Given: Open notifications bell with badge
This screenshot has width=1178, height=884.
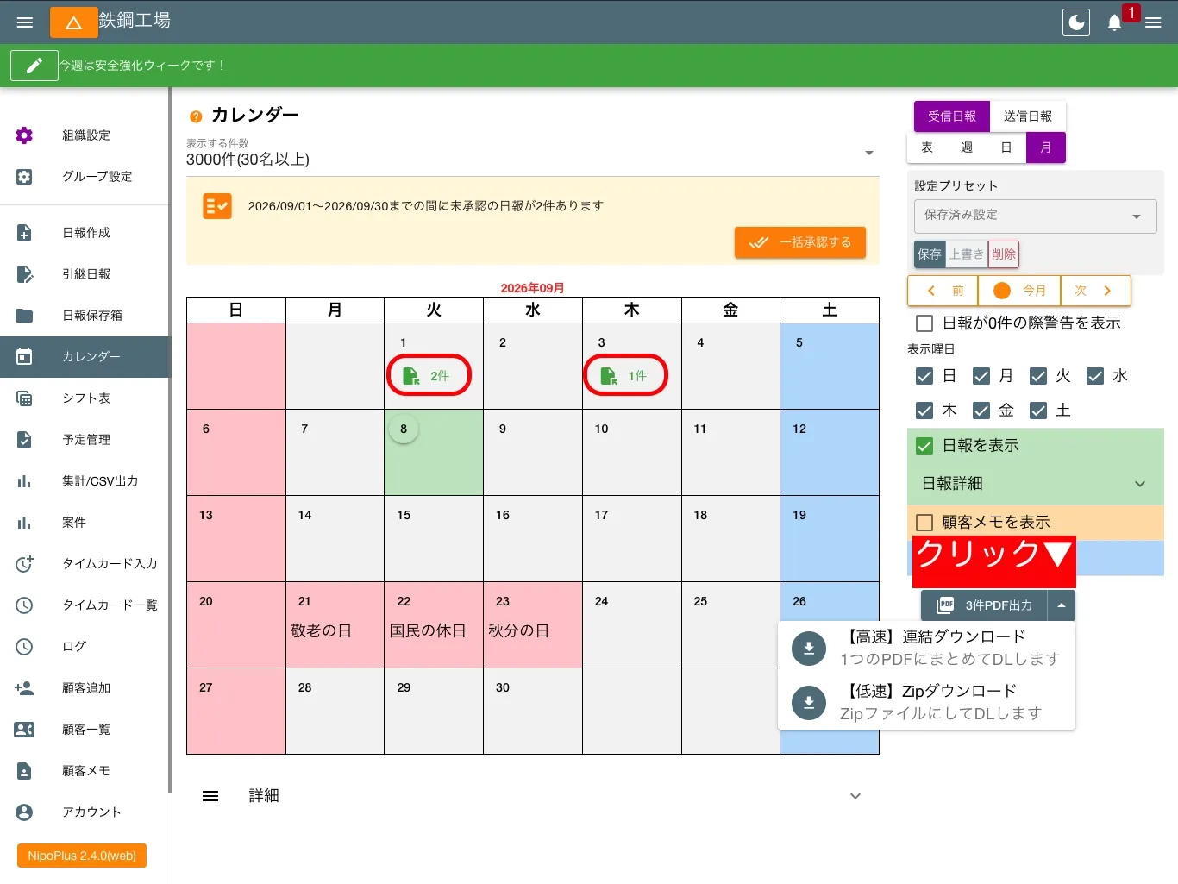Looking at the screenshot, I should pyautogui.click(x=1115, y=22).
